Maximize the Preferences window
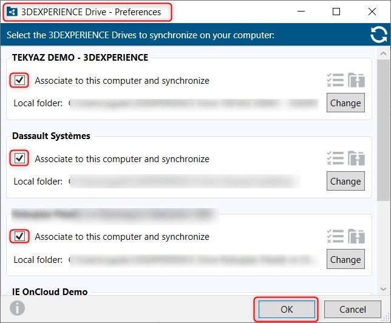Screen dimensions: 391x323 tap(336, 12)
